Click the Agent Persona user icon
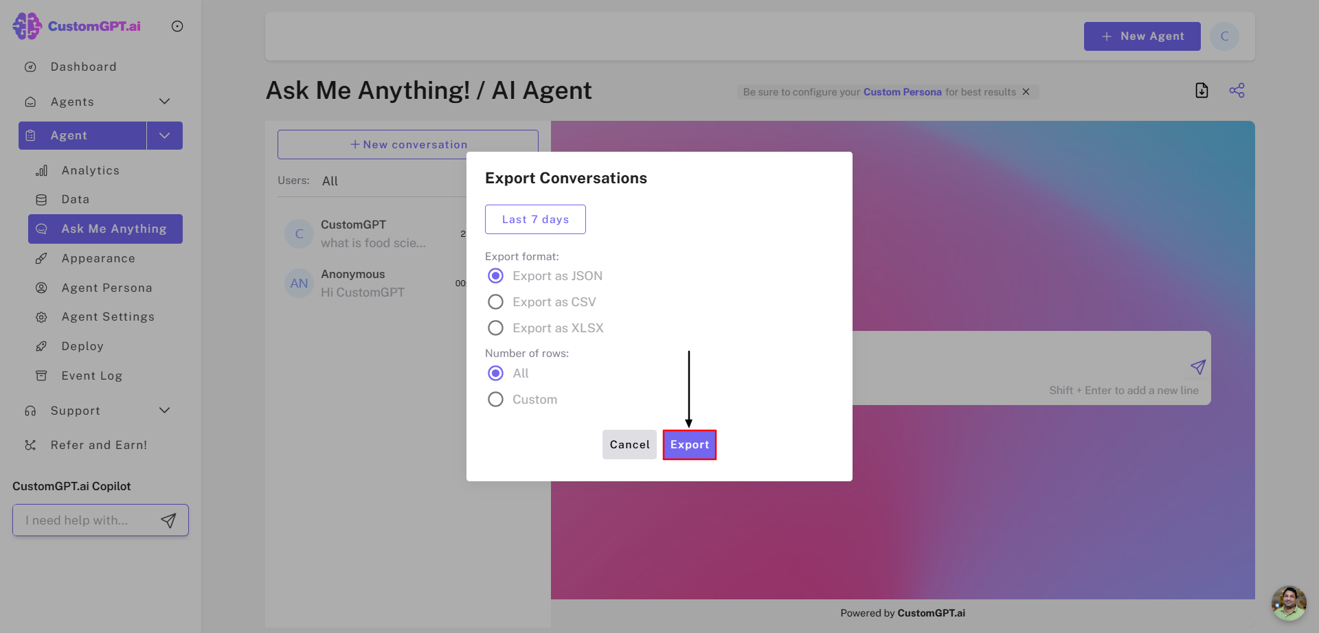Image resolution: width=1319 pixels, height=633 pixels. 41,288
